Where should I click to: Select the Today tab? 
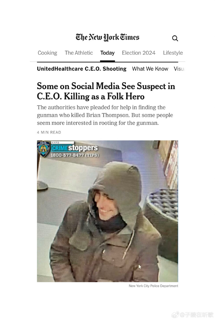[107, 53]
